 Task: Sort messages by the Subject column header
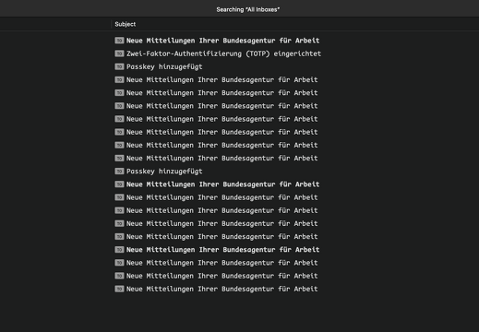[x=126, y=24]
